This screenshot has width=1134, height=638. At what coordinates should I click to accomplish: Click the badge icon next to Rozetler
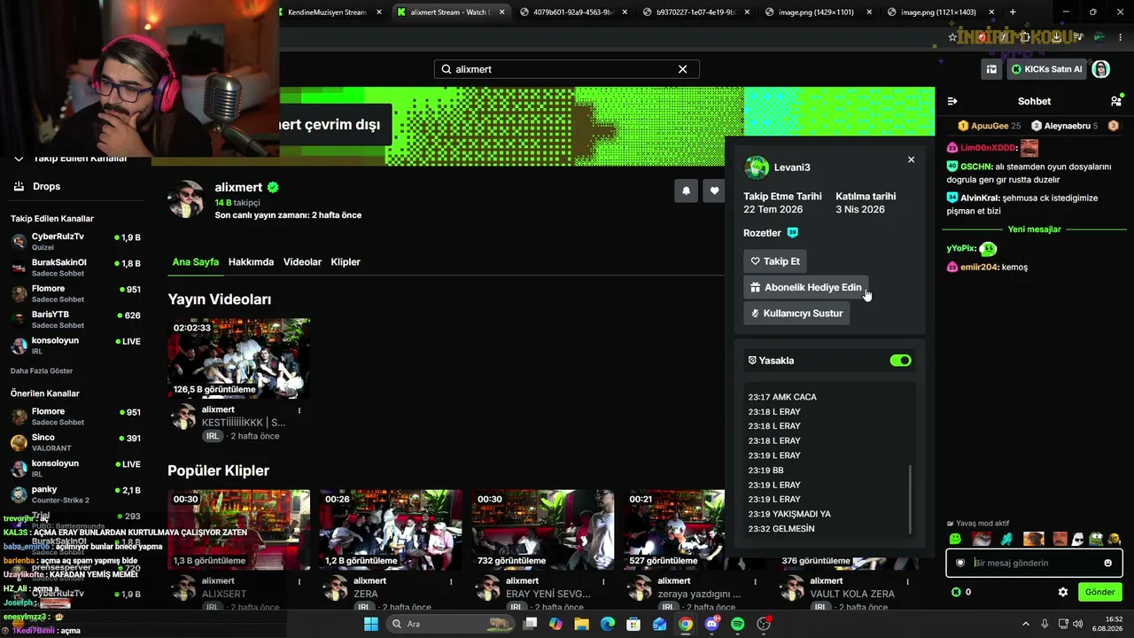793,233
